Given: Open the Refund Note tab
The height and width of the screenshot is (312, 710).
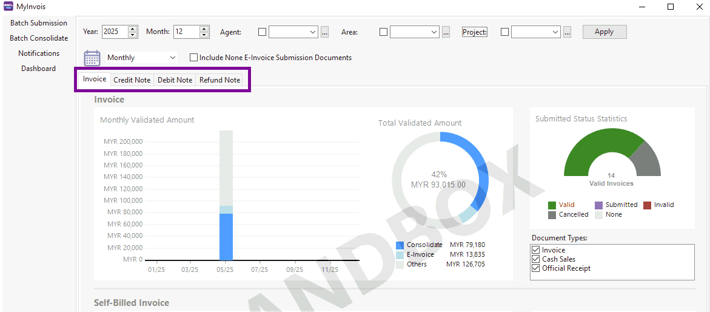Looking at the screenshot, I should click(219, 80).
